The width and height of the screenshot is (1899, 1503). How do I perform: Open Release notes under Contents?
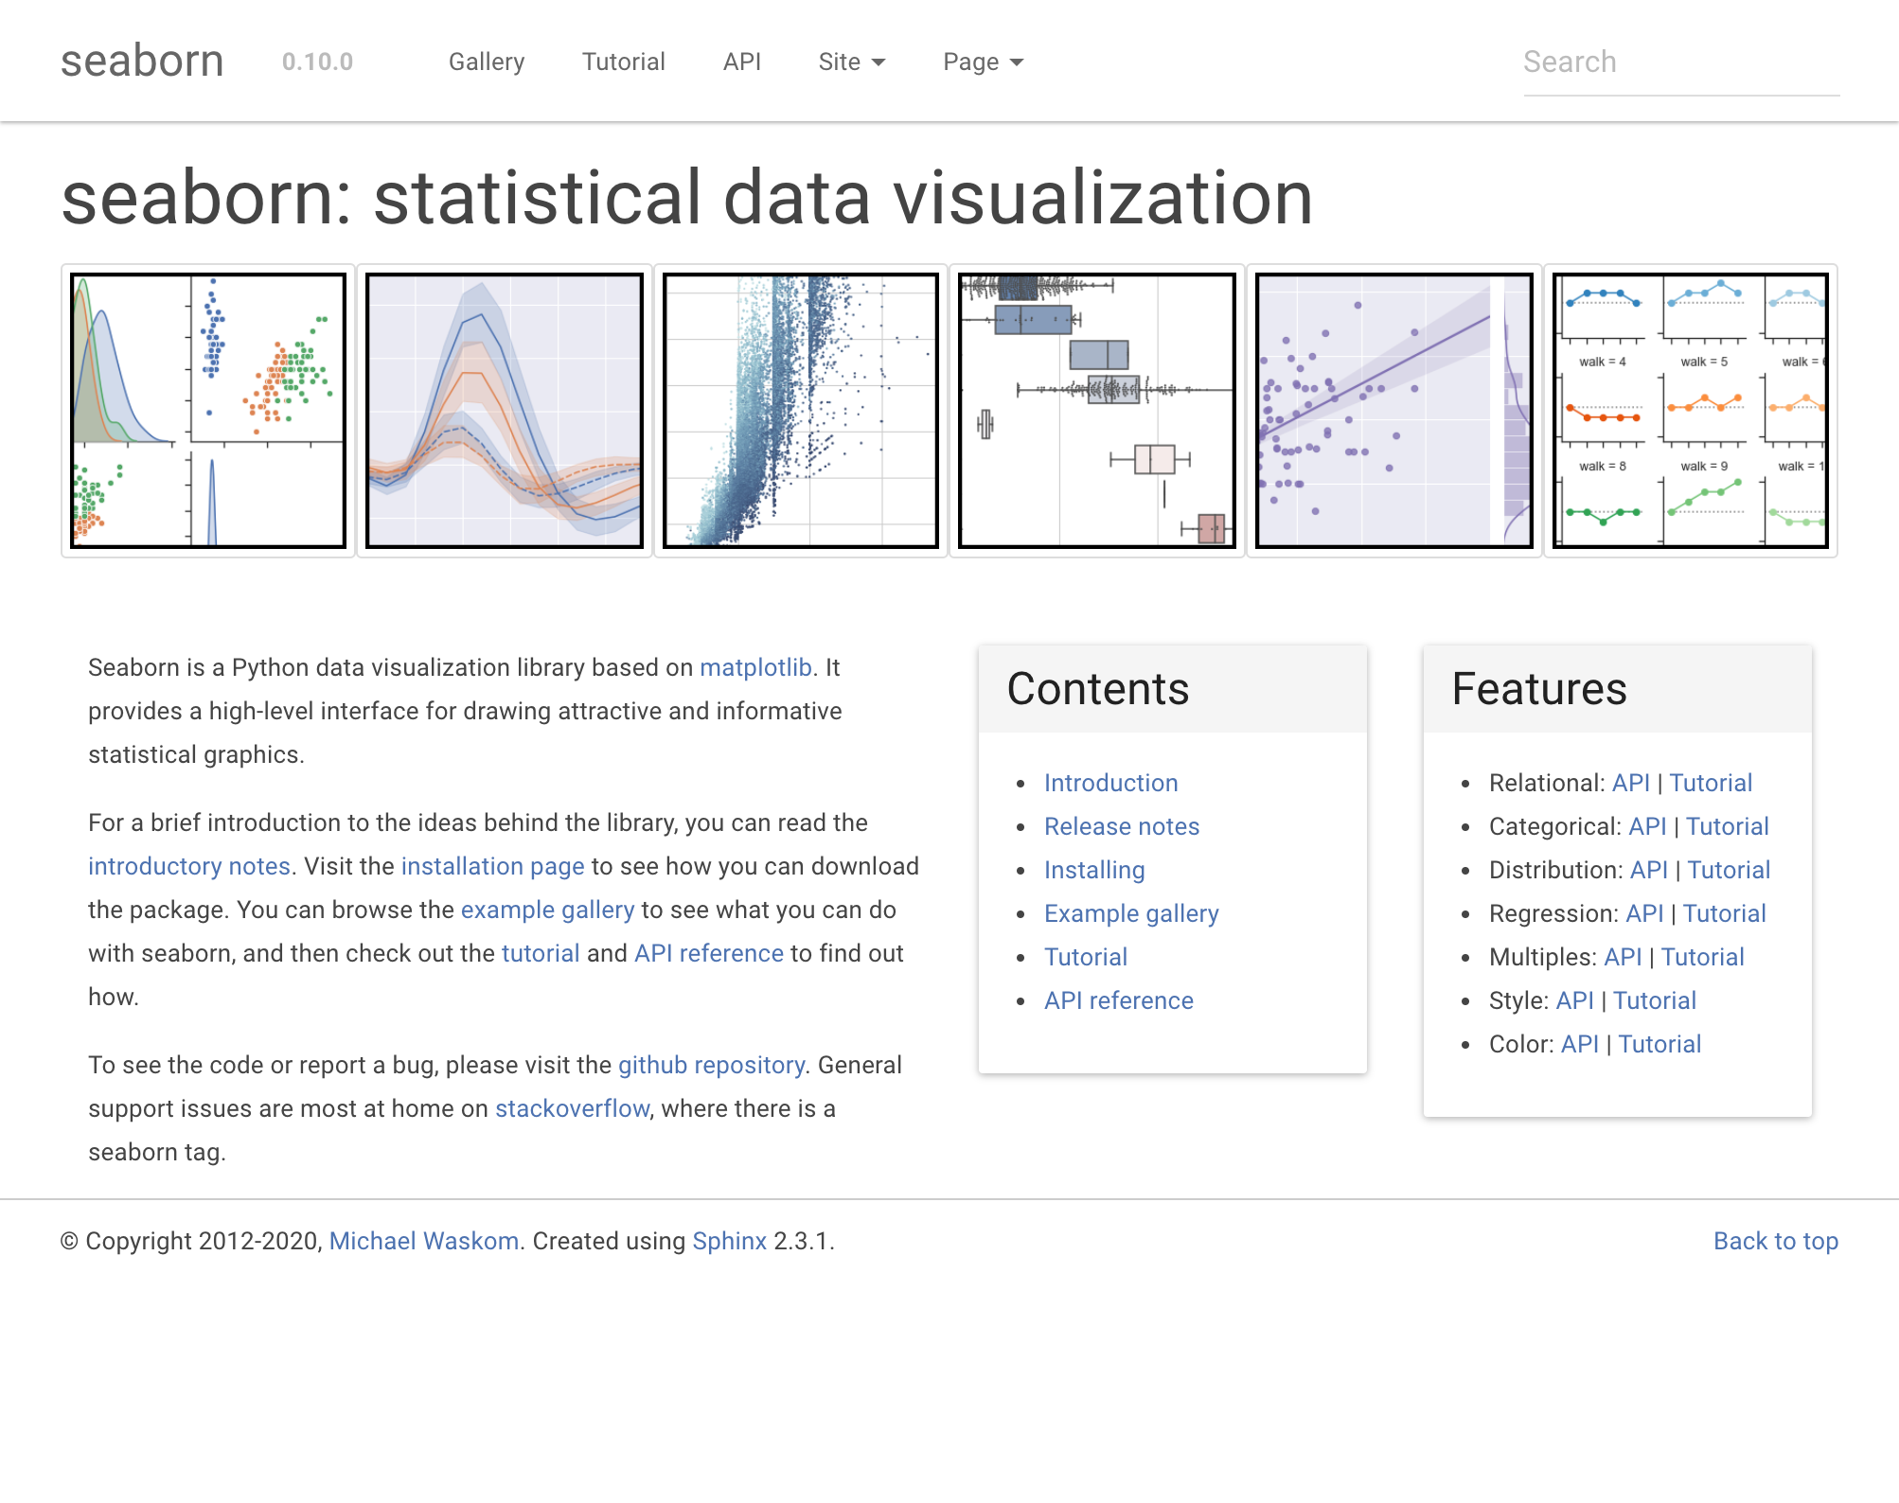point(1121,826)
